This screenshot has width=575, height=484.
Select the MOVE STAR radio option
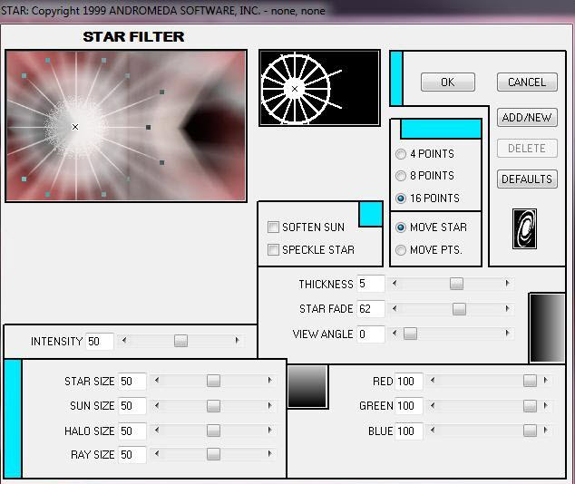[x=401, y=227]
